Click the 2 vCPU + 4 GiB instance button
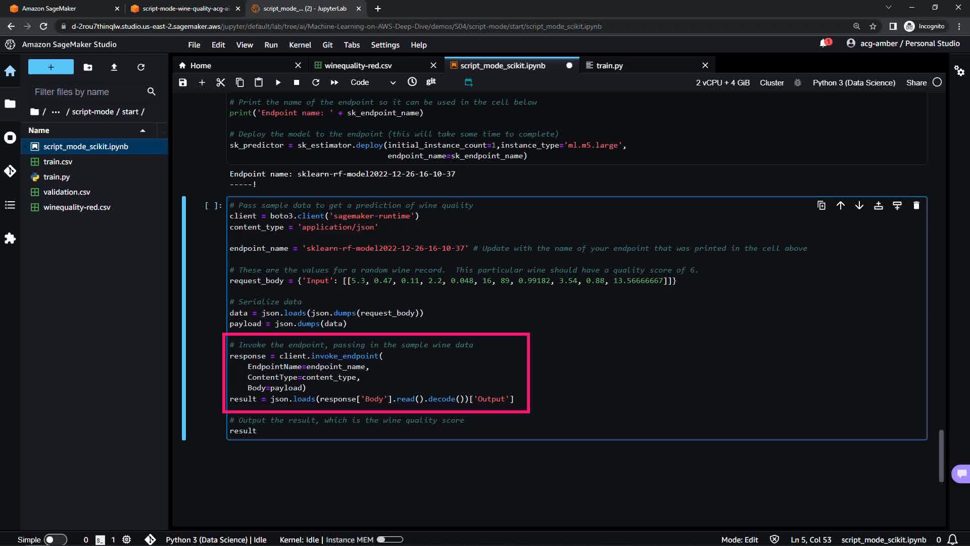This screenshot has height=546, width=970. pos(722,83)
